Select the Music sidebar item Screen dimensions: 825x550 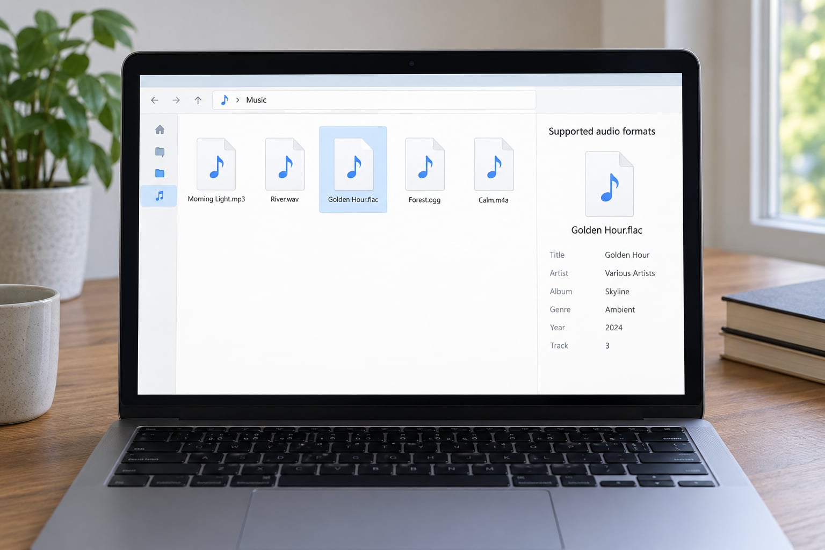pos(159,196)
